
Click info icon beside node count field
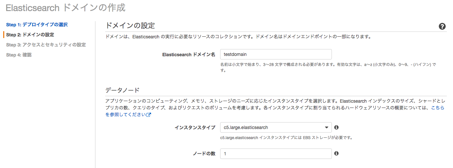pos(336,153)
